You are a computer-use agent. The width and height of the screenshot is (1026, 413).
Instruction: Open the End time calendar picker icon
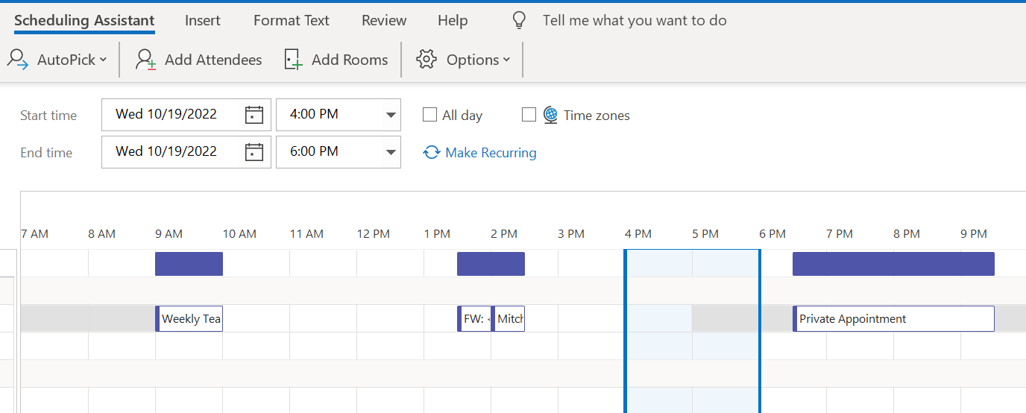click(x=254, y=152)
